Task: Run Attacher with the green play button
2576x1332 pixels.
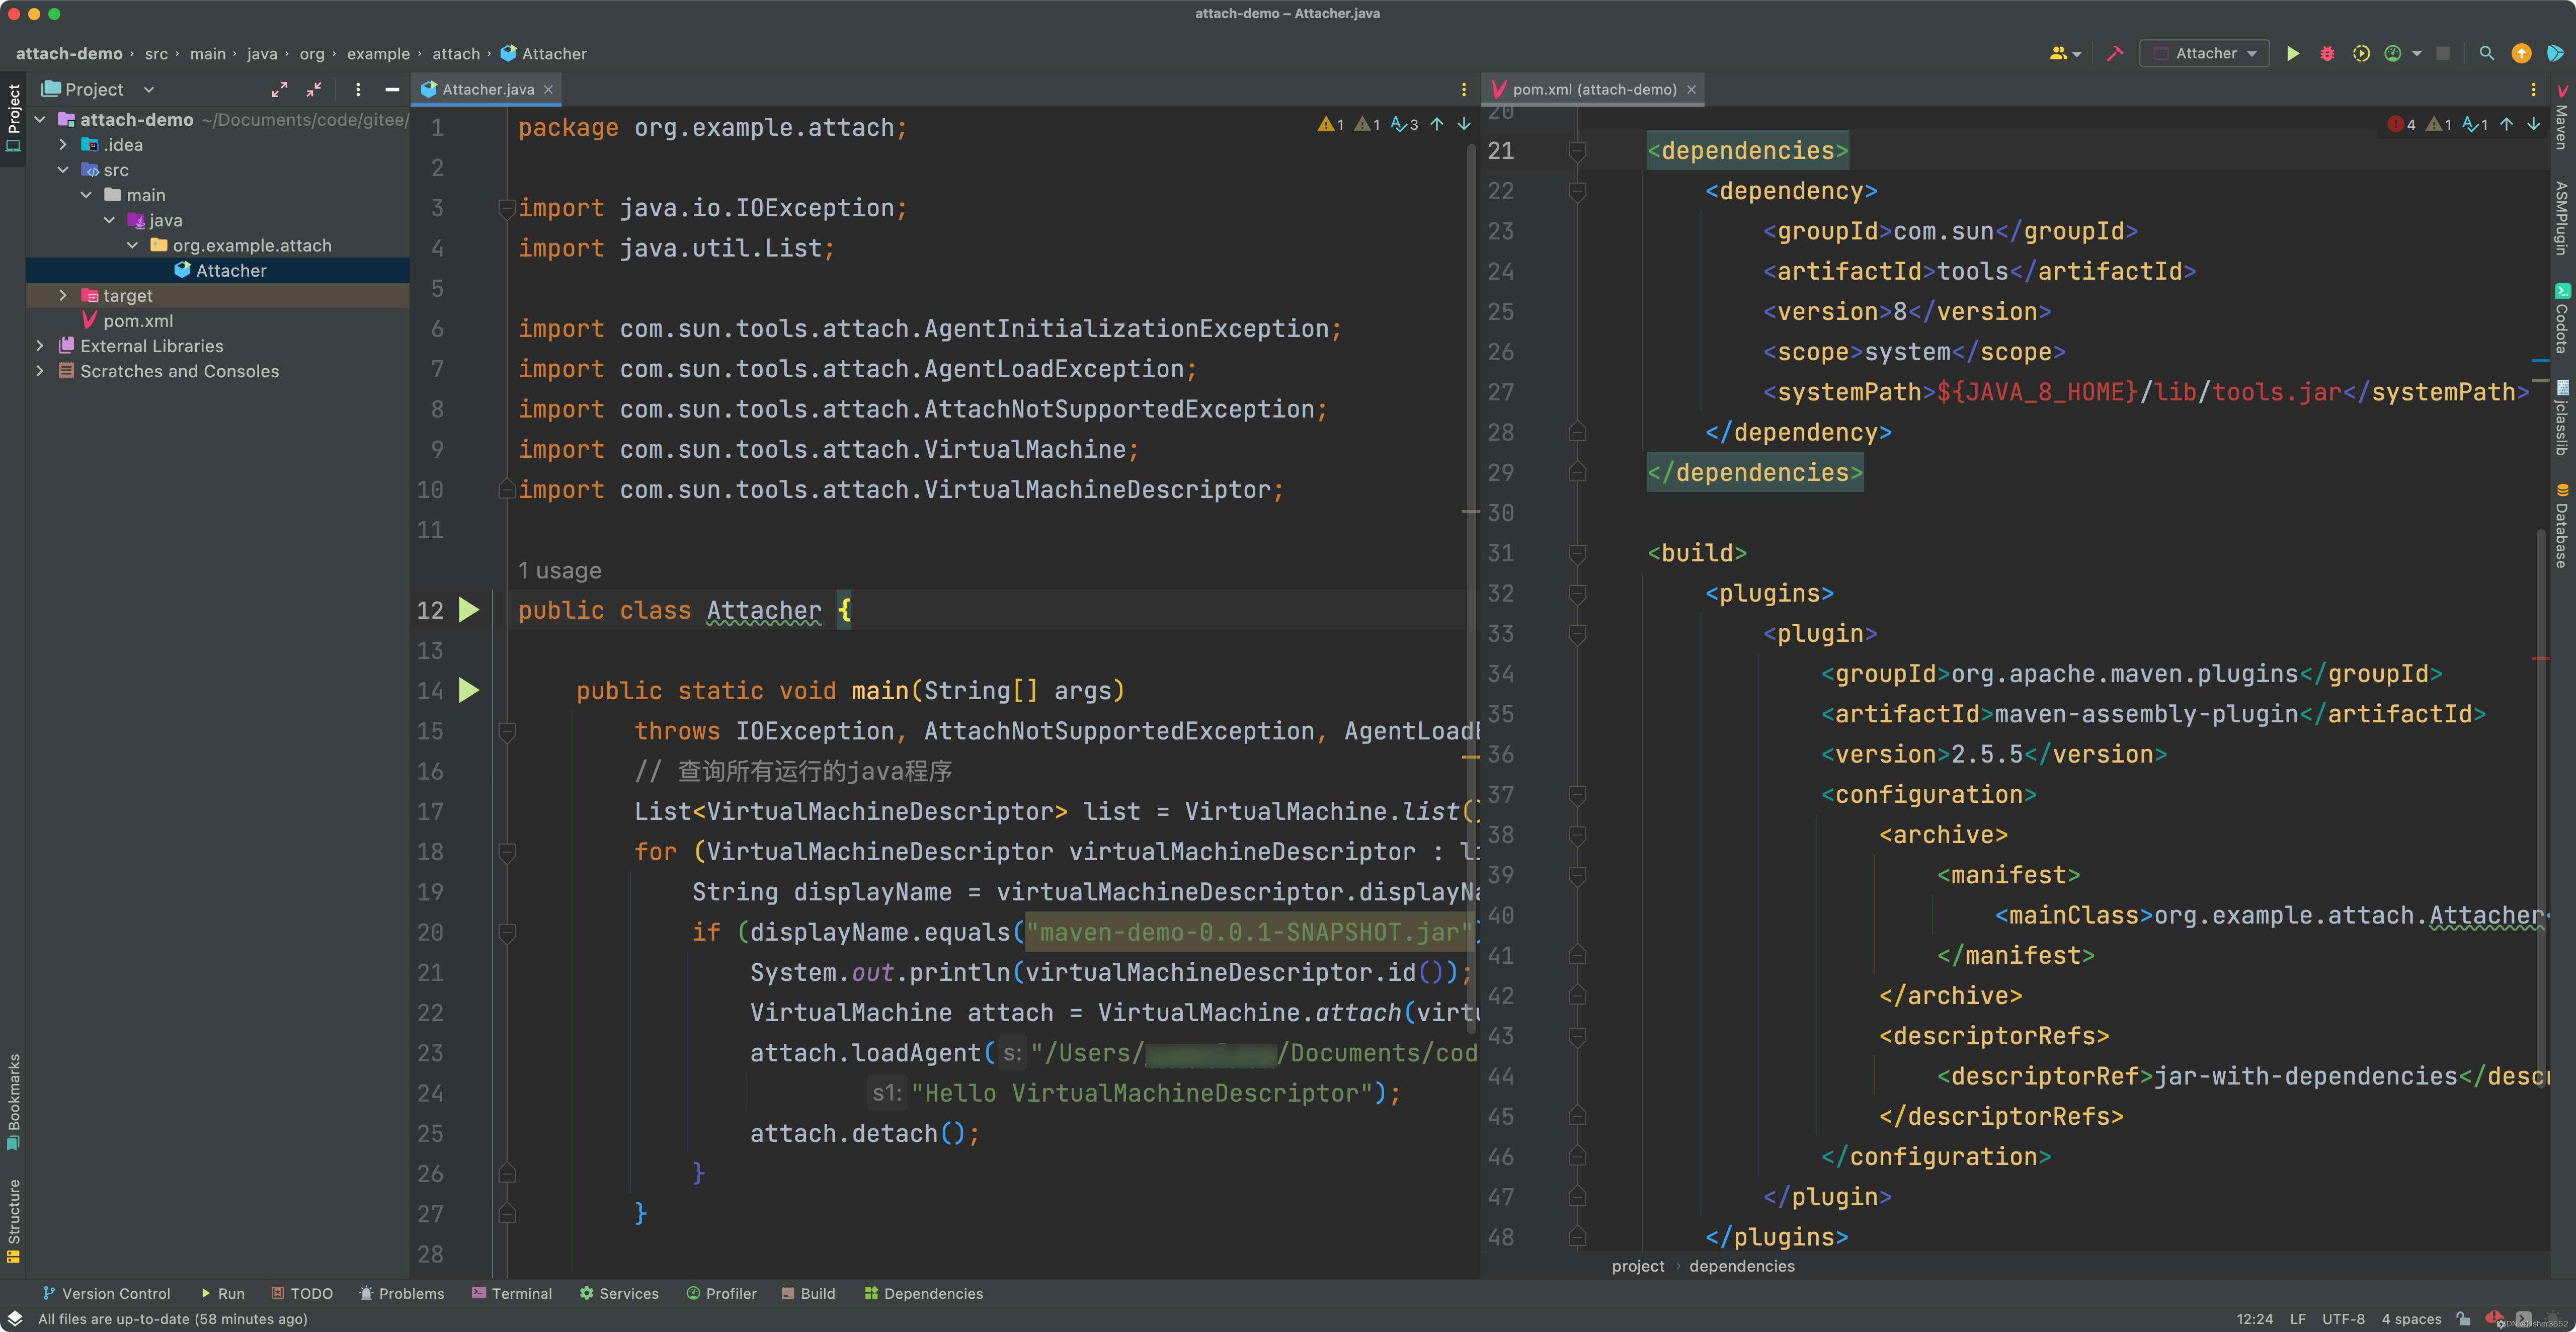Action: (2293, 54)
